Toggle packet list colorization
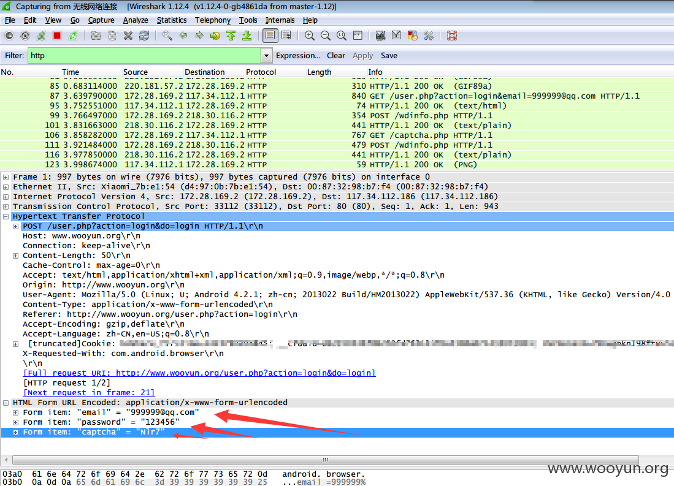674x486 pixels. (x=270, y=36)
